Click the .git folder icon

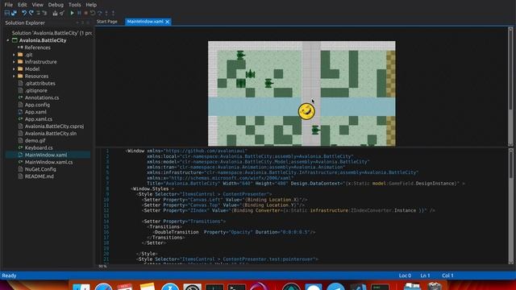tap(20, 55)
